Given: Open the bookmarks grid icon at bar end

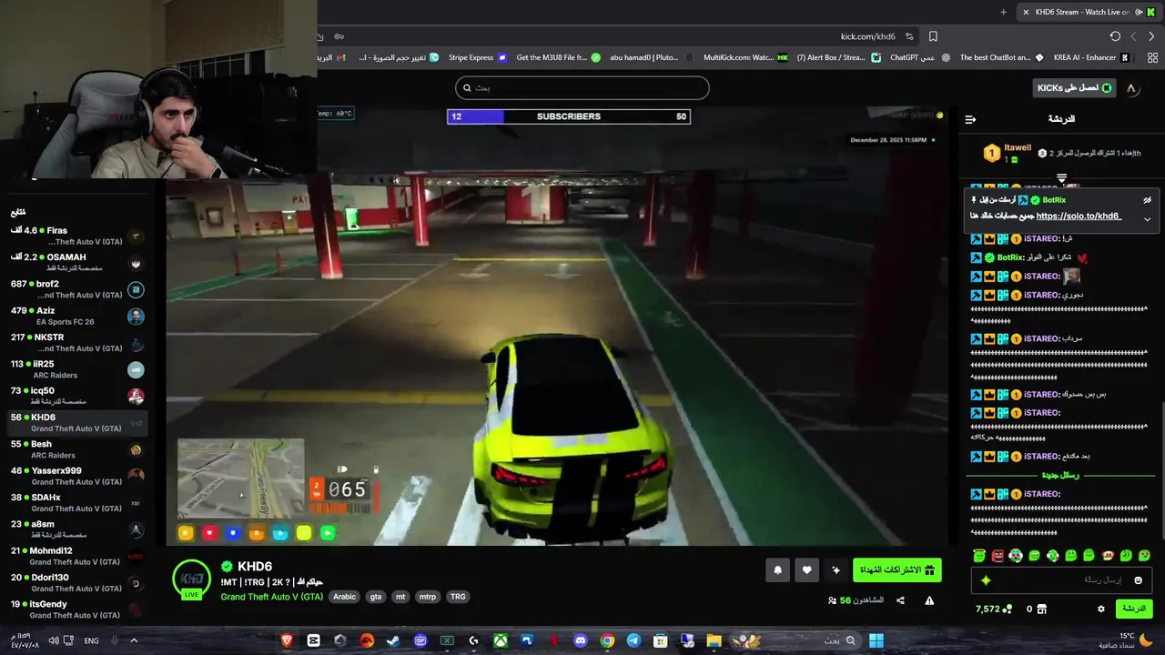Looking at the screenshot, I should (1152, 57).
